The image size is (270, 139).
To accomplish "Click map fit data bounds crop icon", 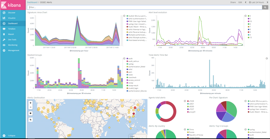I will point(31,120).
